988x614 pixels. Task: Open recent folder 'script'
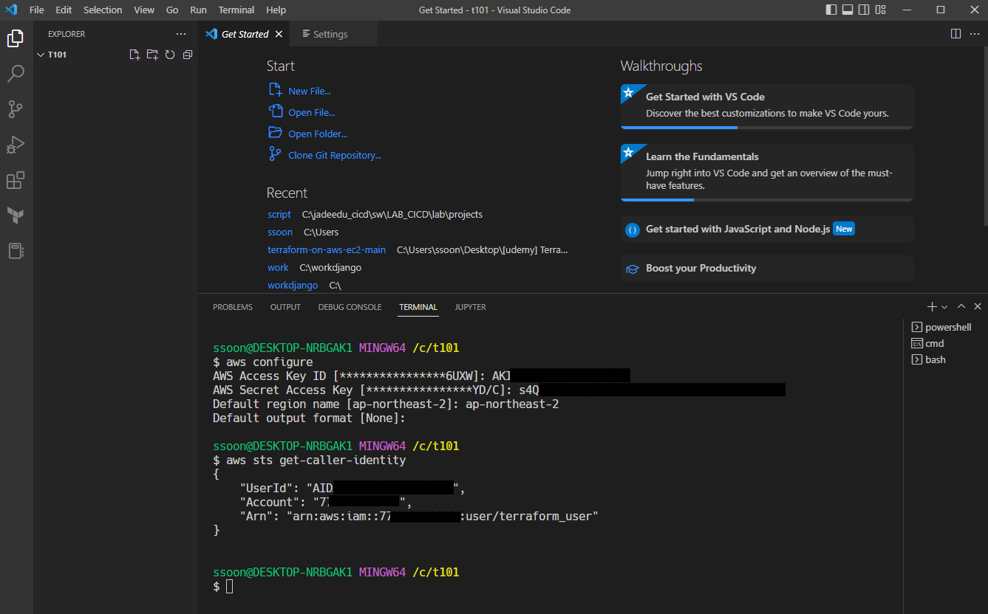pos(279,214)
